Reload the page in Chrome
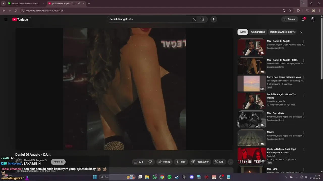 16,11
